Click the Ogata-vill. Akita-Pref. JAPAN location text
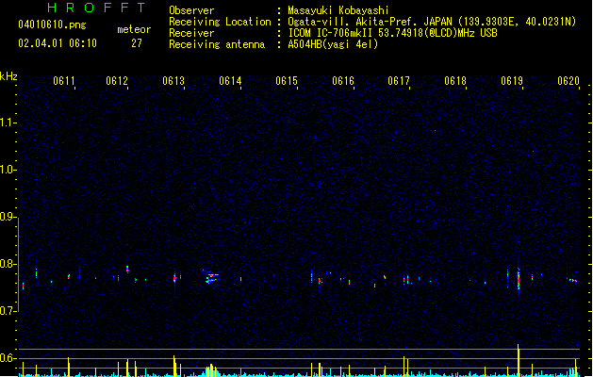The height and width of the screenshot is (377, 593). pyautogui.click(x=432, y=22)
